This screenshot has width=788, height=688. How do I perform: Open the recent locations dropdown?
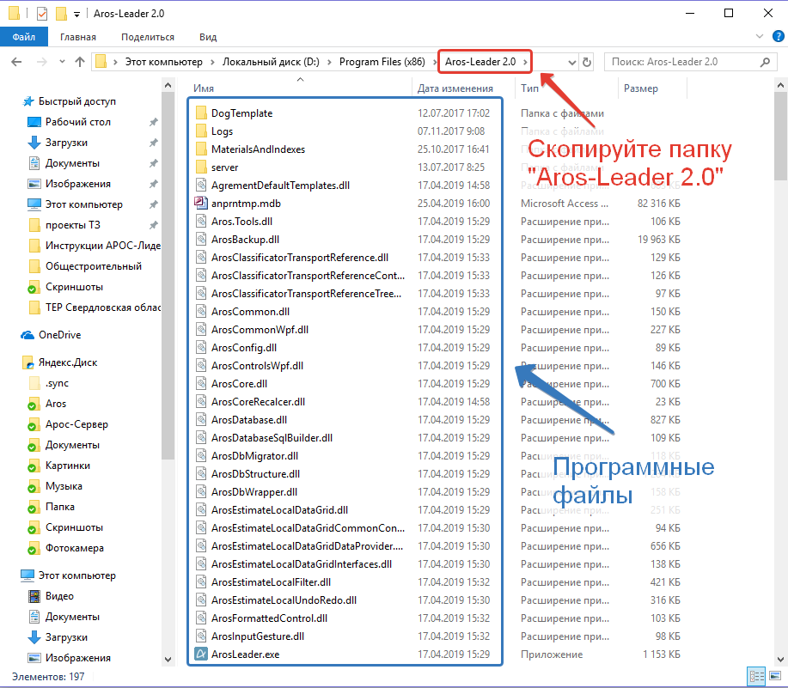(62, 62)
